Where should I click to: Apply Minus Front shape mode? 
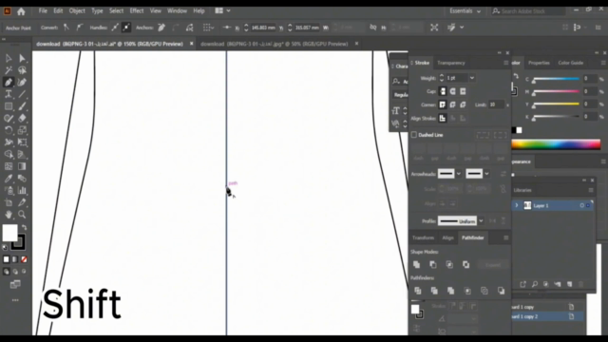click(x=433, y=264)
